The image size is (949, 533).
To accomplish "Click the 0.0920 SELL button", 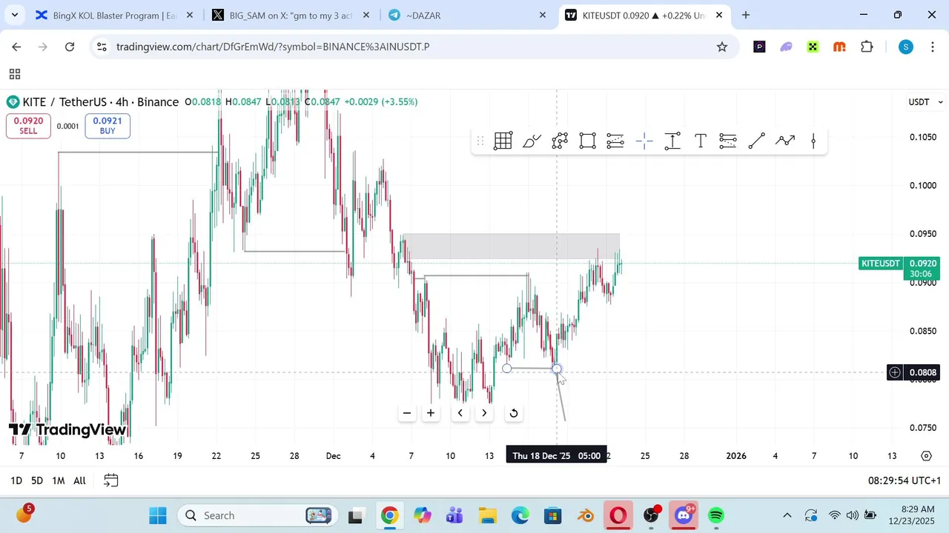I will (28, 126).
